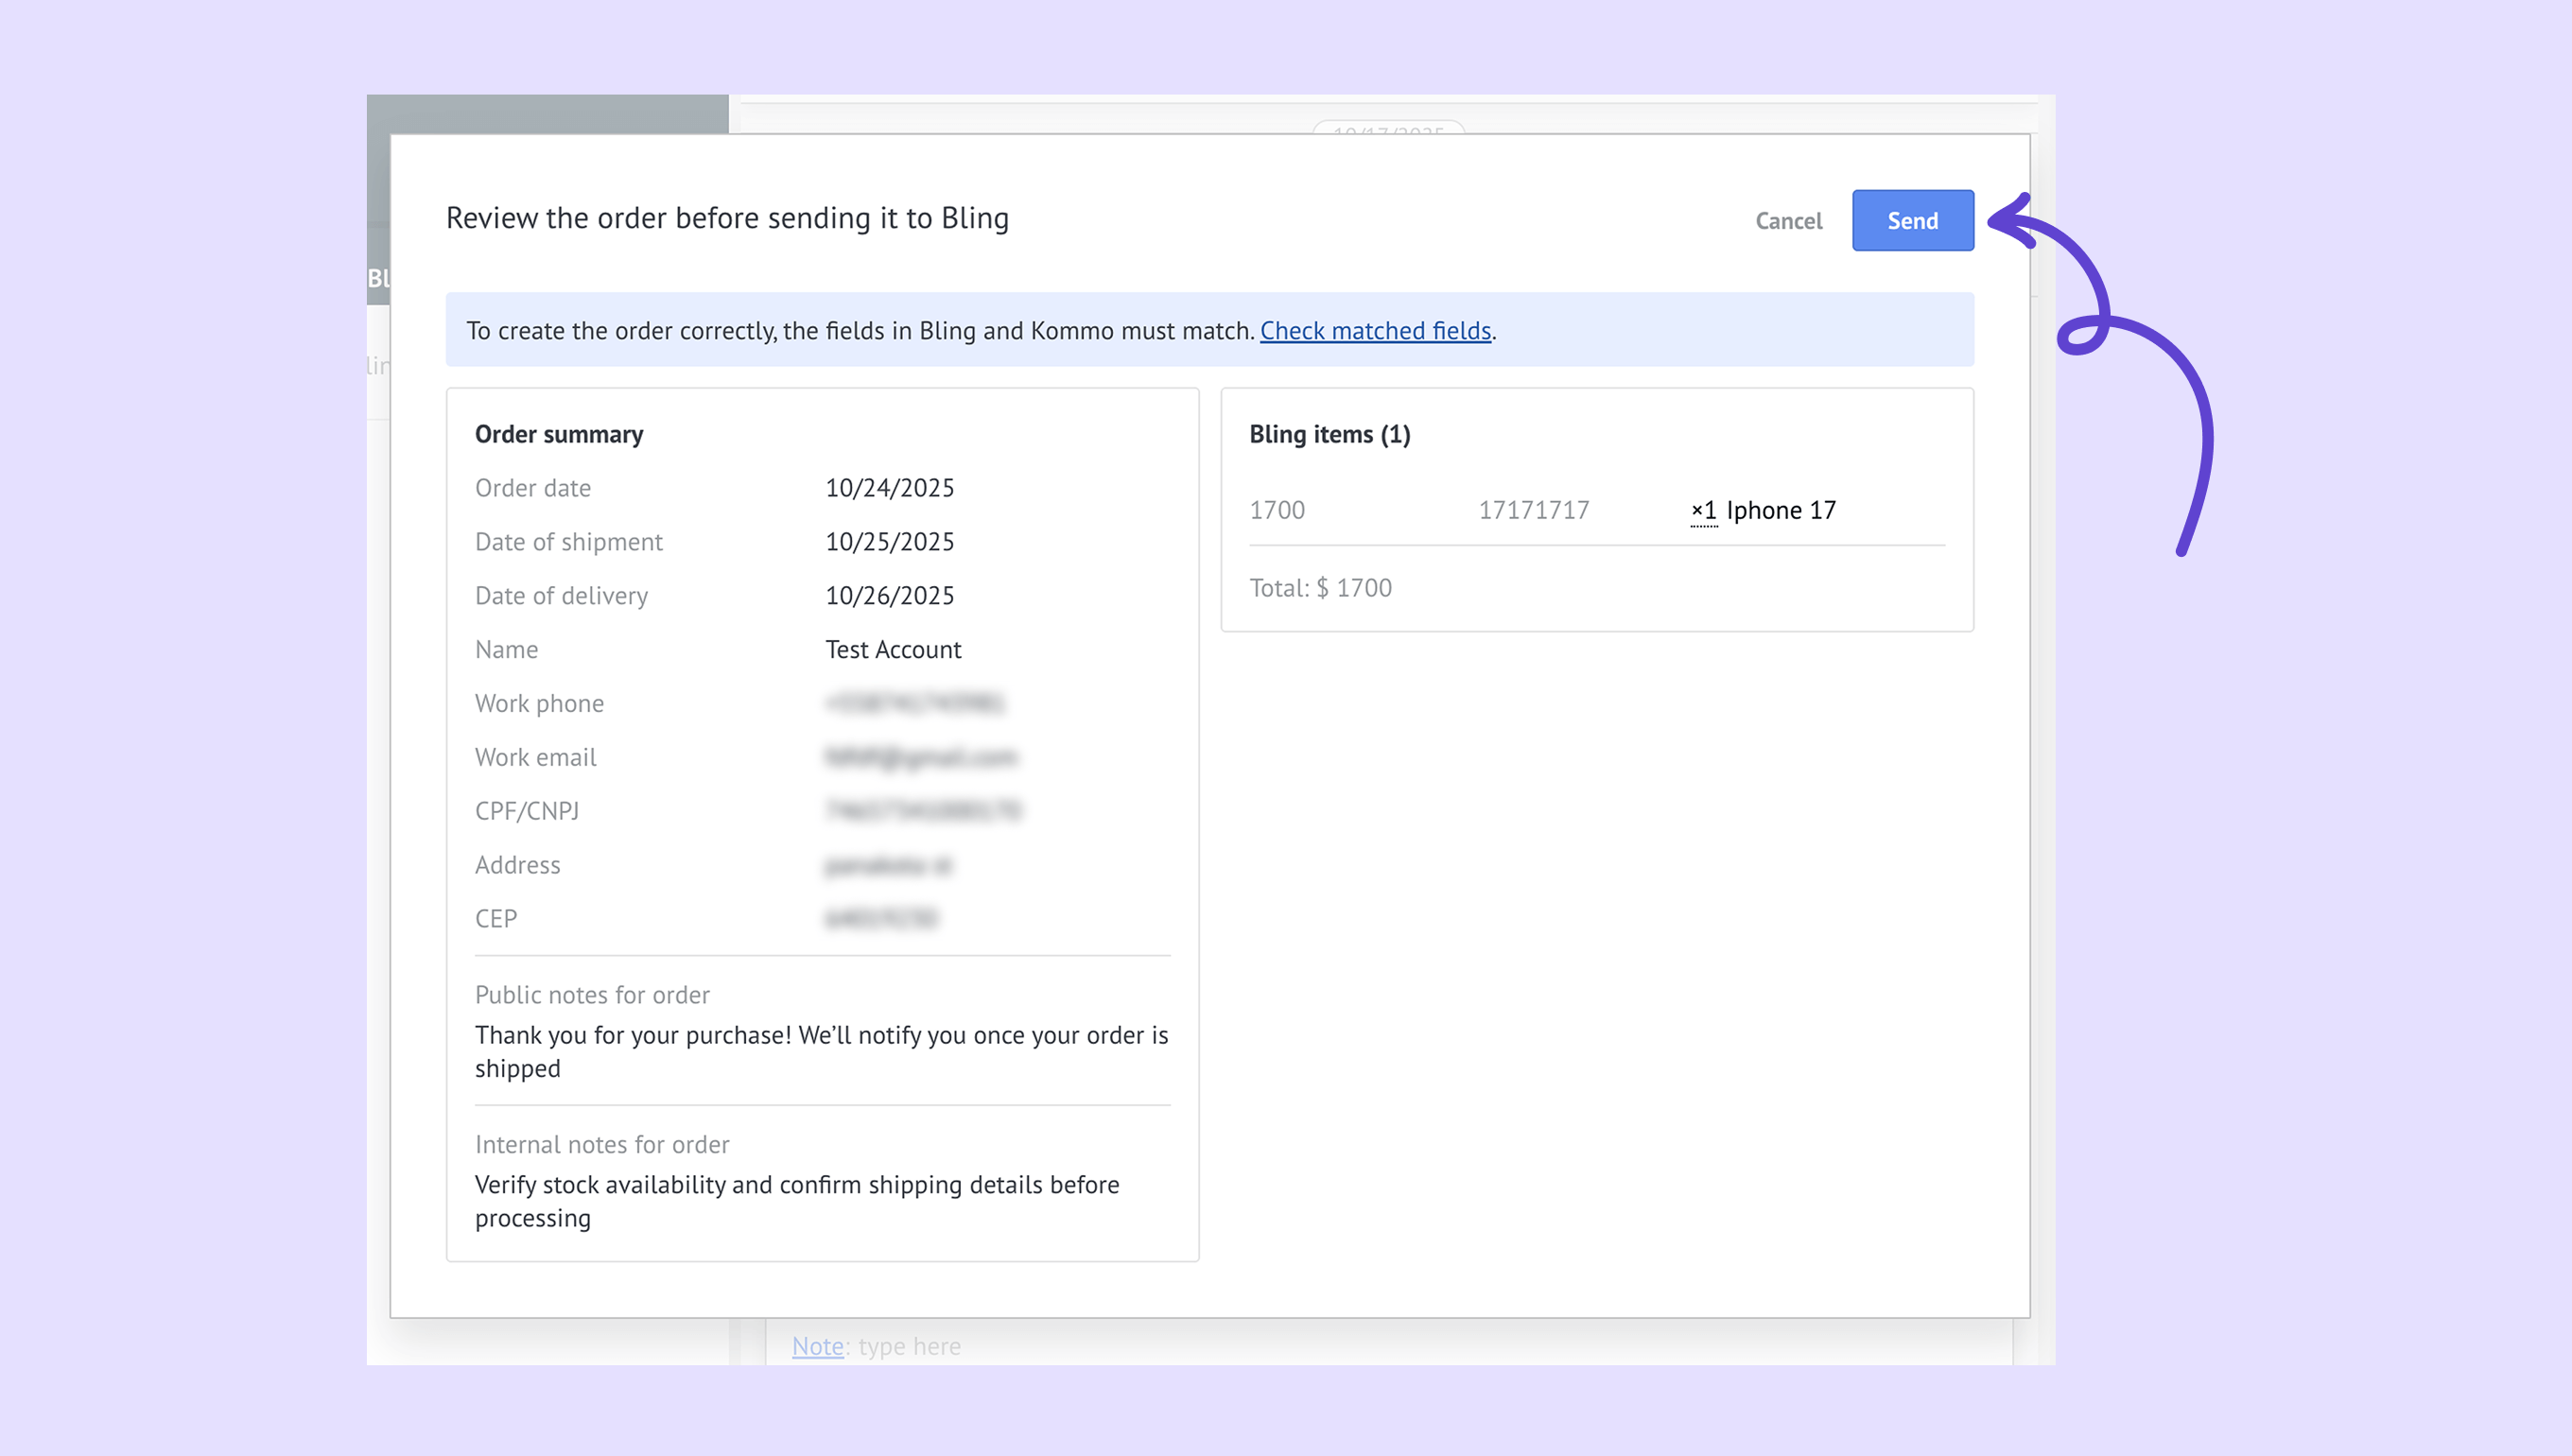Click the Total $ 1700 line

pos(1320,588)
